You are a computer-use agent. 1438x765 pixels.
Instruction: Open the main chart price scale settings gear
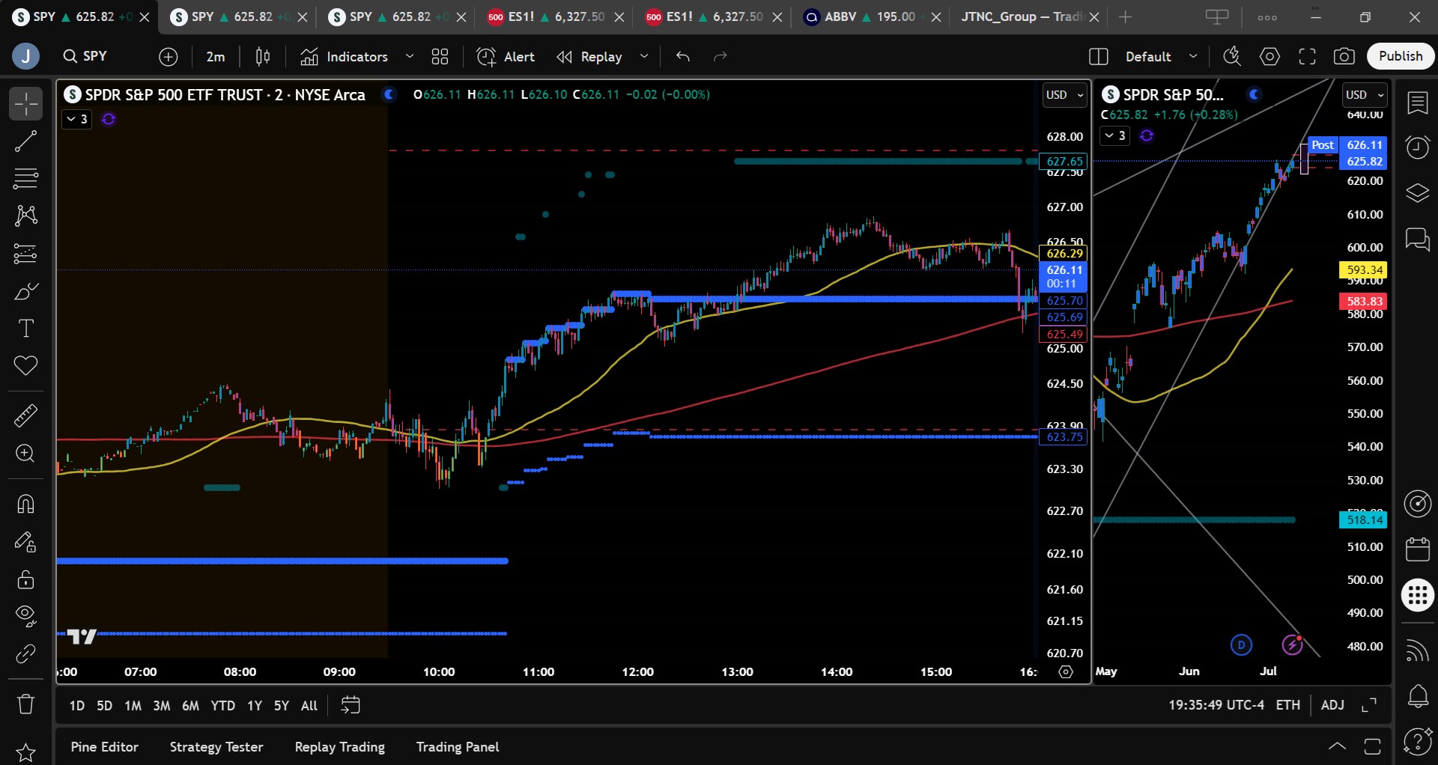[1066, 672]
